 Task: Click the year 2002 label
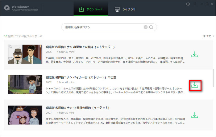[x=49, y=82]
